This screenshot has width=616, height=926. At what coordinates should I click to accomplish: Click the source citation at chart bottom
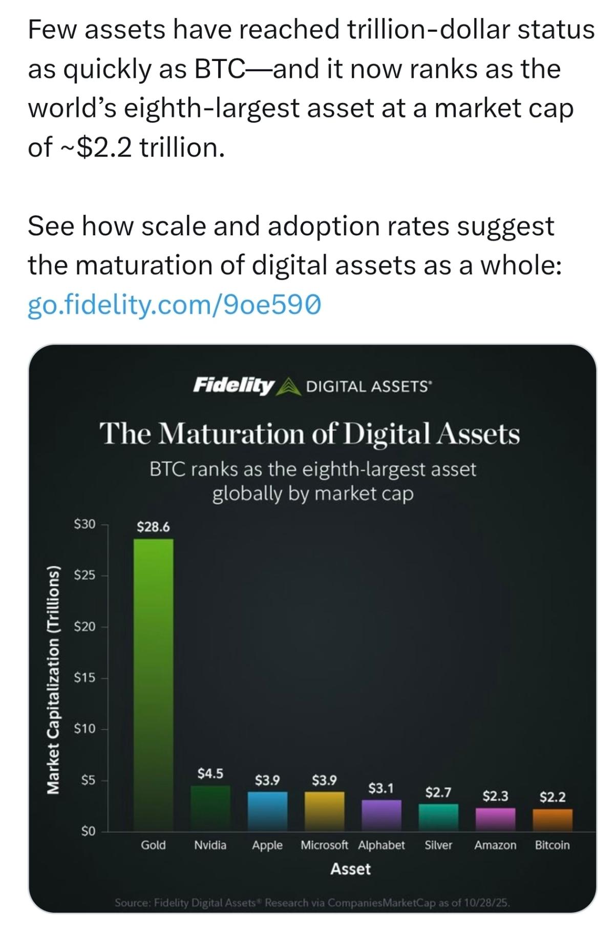312,903
